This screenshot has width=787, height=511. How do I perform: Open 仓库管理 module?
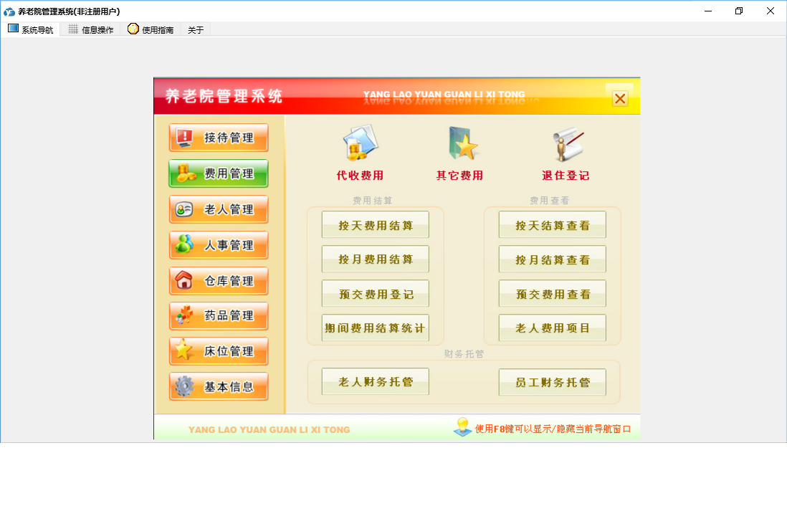[219, 281]
